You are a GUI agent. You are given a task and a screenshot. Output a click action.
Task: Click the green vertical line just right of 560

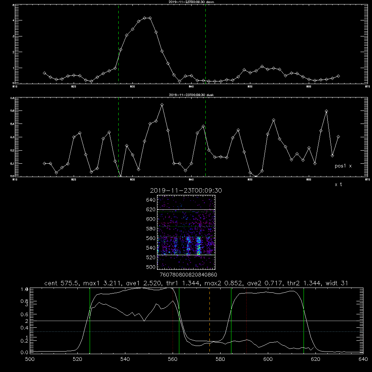[x=179, y=320]
